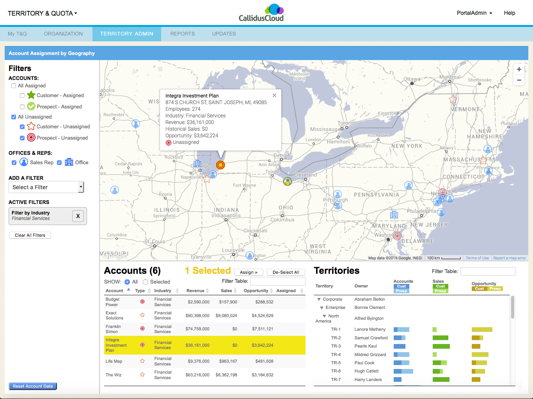Open the Select a Filter dropdown
533x399 pixels.
click(x=46, y=187)
